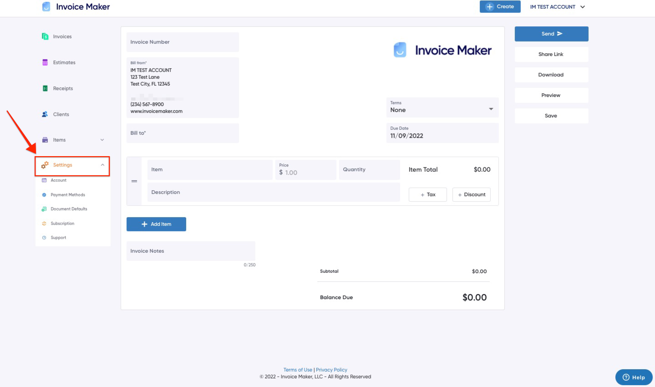This screenshot has width=655, height=387.
Task: Click the Support submenu icon
Action: 44,238
